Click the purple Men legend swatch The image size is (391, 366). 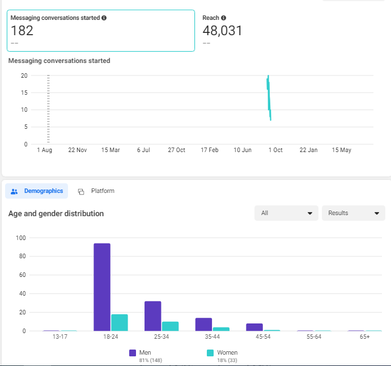pyautogui.click(x=133, y=353)
